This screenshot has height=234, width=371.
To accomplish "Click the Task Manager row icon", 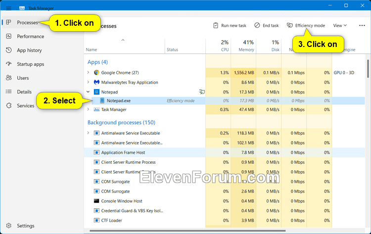I will 96,109.
